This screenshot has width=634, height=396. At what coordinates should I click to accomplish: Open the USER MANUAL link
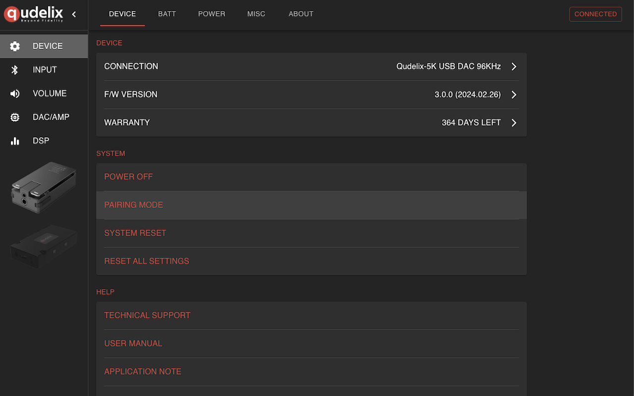133,344
